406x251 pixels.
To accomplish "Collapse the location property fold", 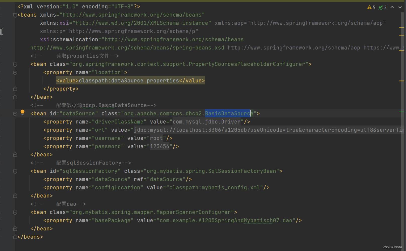I will point(15,73).
